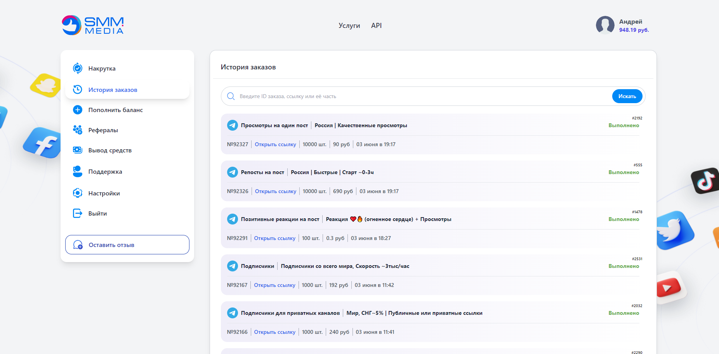The width and height of the screenshot is (719, 354).
Task: Open link for order №92166
Action: tap(274, 332)
